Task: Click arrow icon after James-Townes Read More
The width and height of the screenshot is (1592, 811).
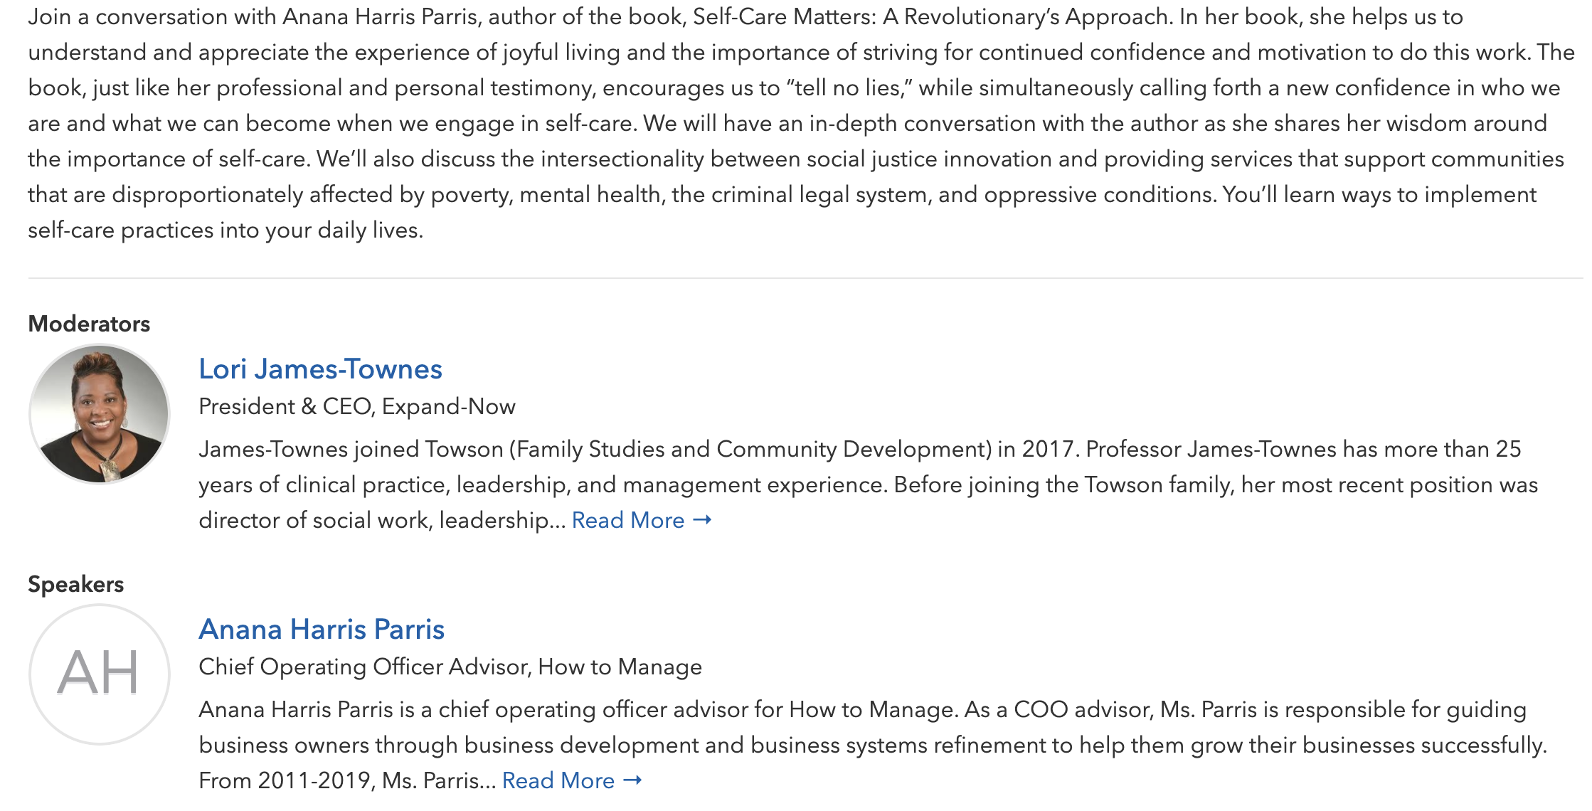Action: (702, 520)
